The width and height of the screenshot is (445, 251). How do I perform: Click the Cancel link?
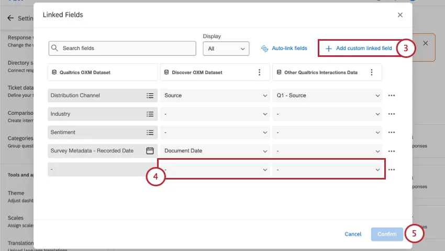pos(353,234)
